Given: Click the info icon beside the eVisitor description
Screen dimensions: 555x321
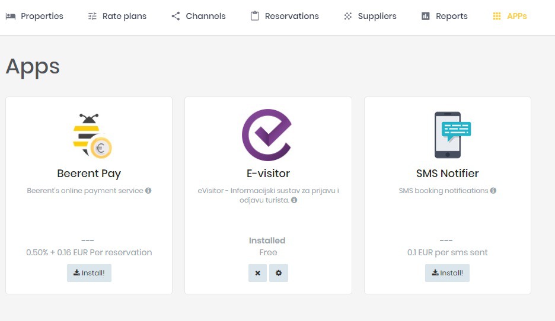Looking at the screenshot, I should pos(294,200).
